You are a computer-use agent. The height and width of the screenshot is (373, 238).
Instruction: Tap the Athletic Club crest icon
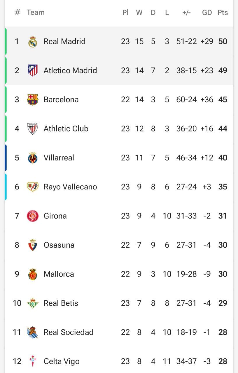coord(33,129)
